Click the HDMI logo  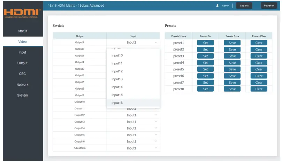click(22, 13)
